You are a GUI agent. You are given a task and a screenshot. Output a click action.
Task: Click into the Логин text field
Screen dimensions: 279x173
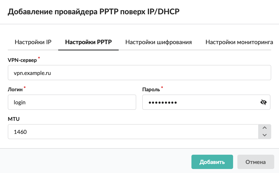pyautogui.click(x=72, y=102)
